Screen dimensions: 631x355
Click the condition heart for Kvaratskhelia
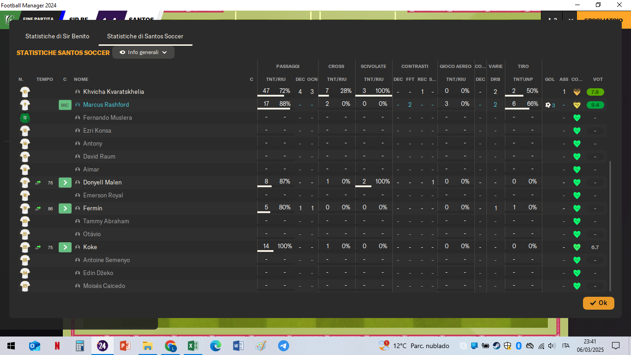(576, 92)
